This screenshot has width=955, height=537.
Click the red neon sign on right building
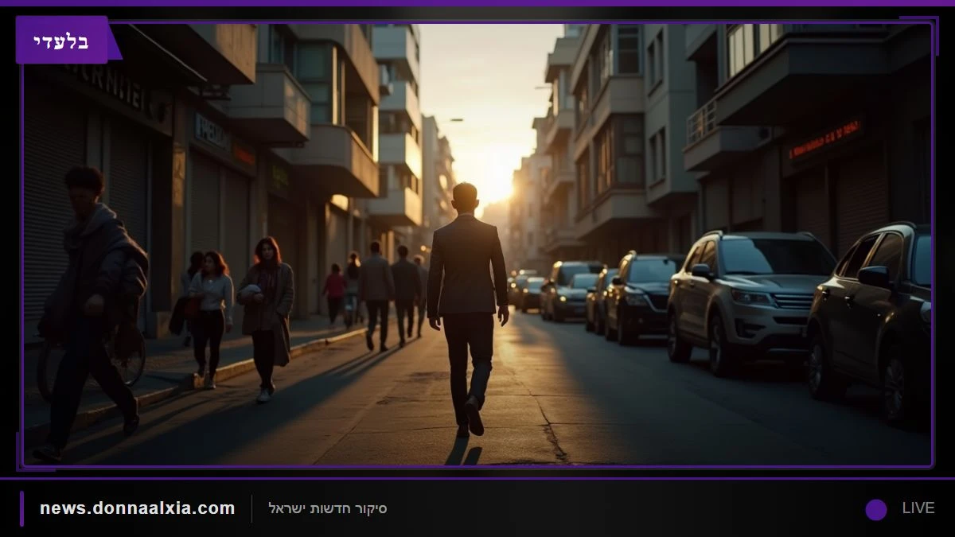click(825, 138)
